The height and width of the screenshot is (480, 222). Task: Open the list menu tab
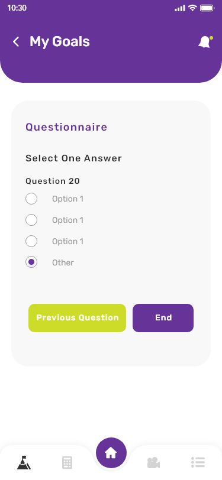198,462
